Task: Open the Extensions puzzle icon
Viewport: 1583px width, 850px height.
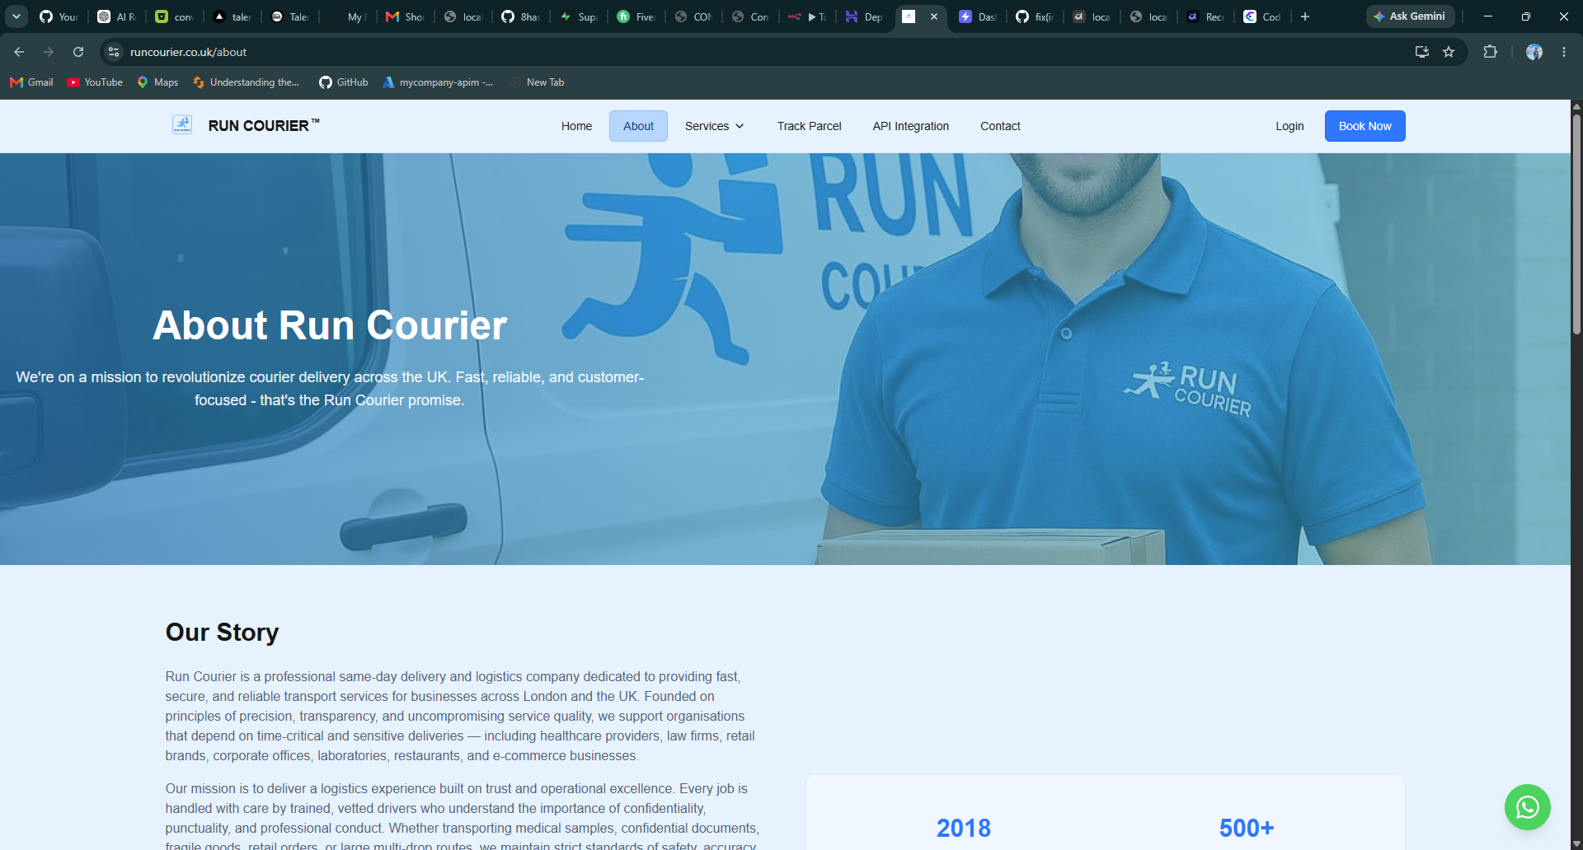Action: pos(1490,52)
